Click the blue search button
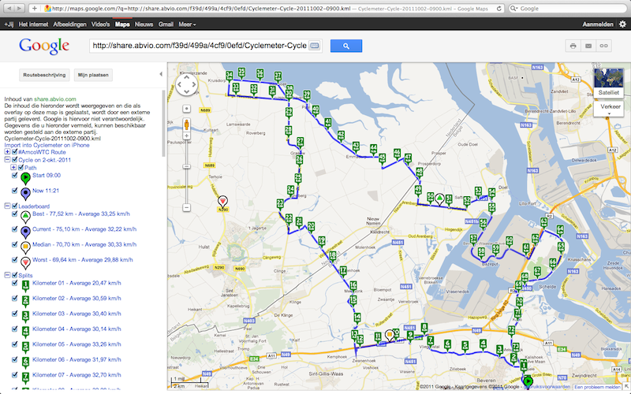The height and width of the screenshot is (394, 631). pyautogui.click(x=346, y=46)
